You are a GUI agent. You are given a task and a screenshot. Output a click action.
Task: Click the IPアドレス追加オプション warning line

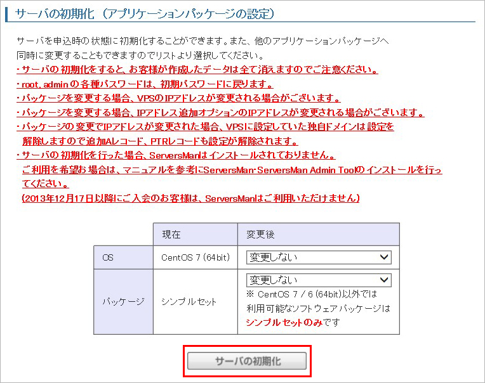(220, 113)
